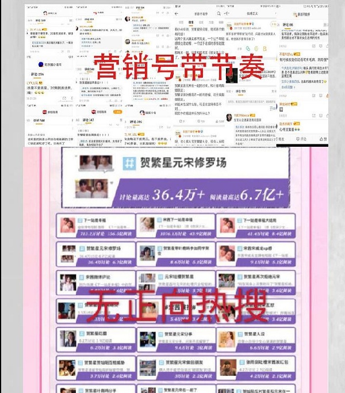Open thumbnail of 宋茜宋威龙cp感 card
The image size is (345, 393).
point(228,254)
